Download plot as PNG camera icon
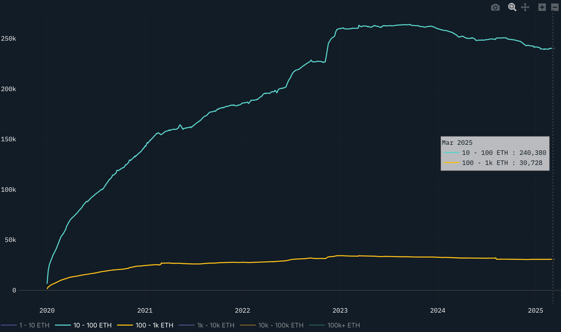Image resolution: width=561 pixels, height=332 pixels. pyautogui.click(x=495, y=7)
